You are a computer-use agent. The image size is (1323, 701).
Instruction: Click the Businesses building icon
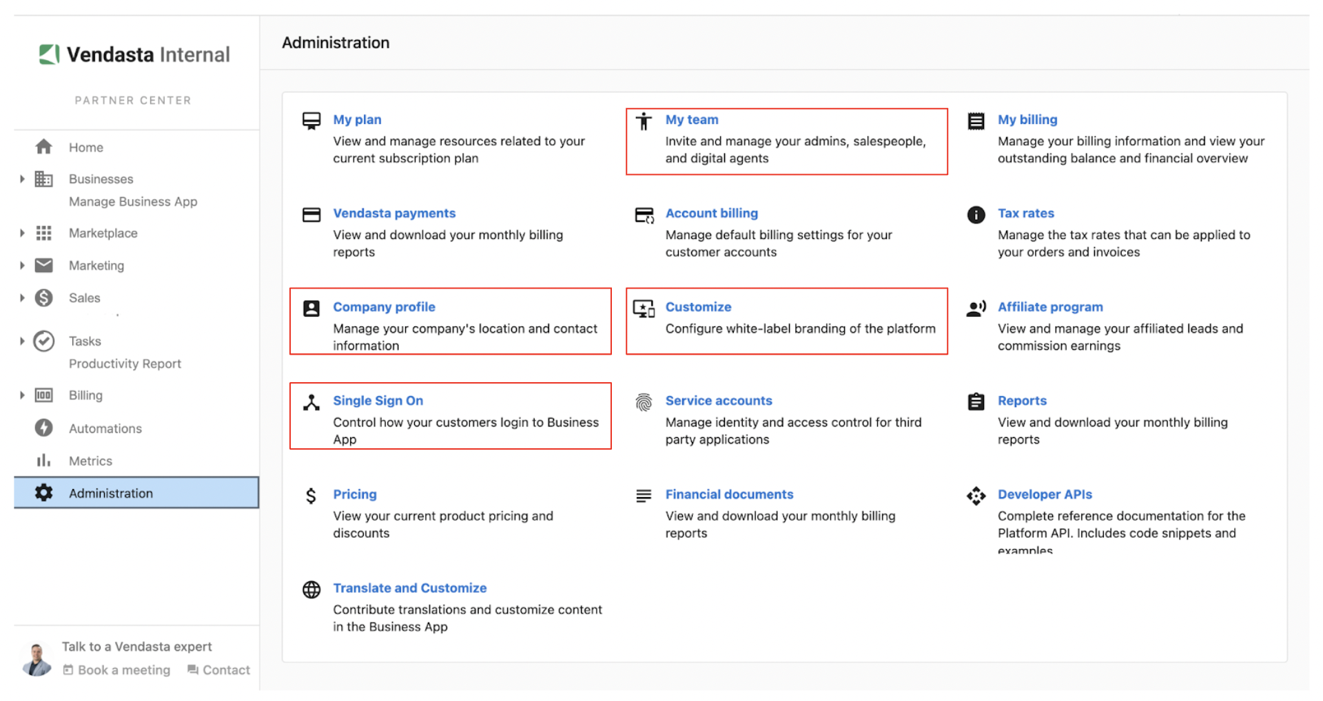coord(44,179)
